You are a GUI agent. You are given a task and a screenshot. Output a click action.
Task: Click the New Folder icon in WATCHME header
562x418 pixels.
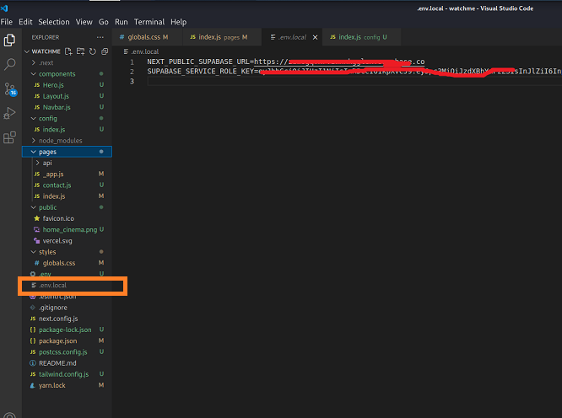click(81, 51)
